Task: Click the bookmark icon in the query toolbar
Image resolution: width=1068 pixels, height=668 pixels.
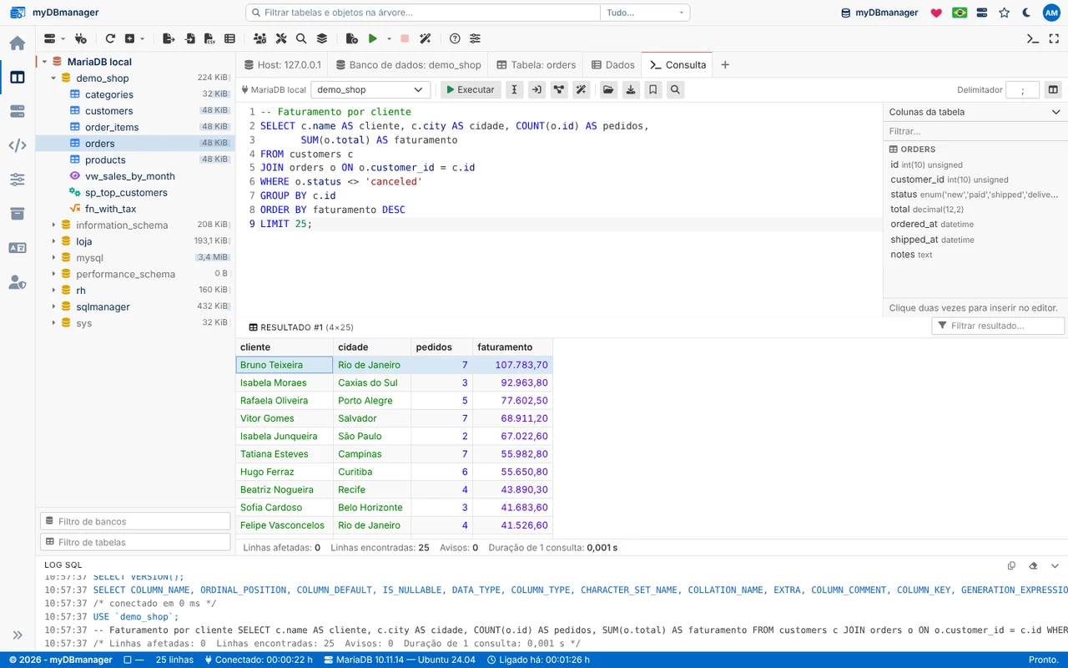Action: (x=653, y=89)
